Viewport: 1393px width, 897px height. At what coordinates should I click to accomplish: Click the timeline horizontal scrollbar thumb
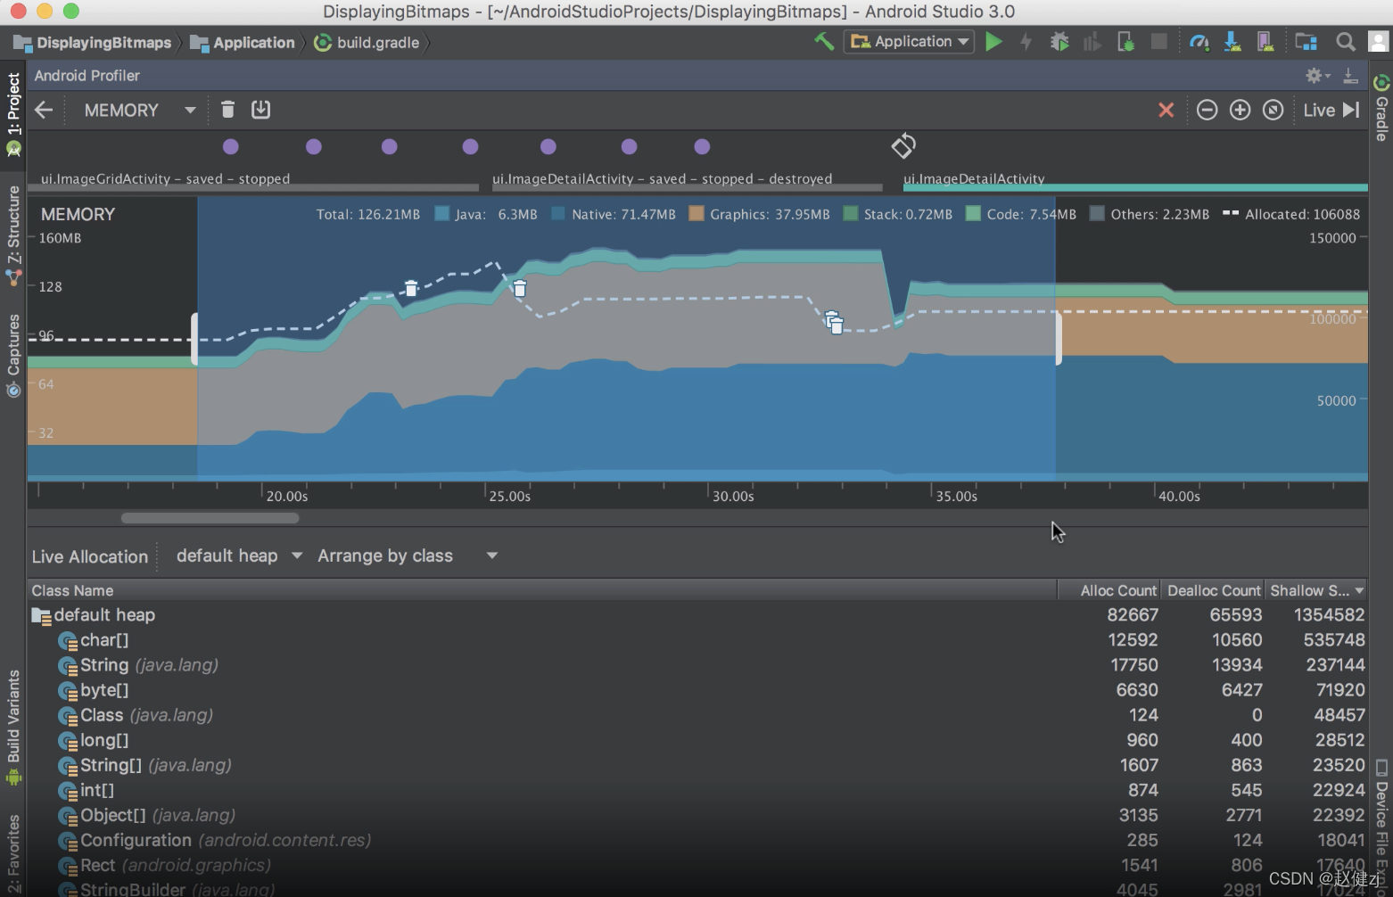(x=210, y=518)
